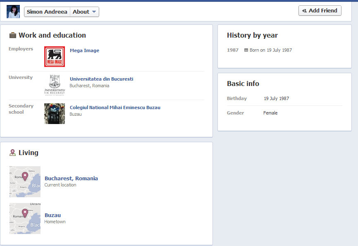Open the Buzau hometown map thumbnail
Screen dimensions: 358x246
(25, 218)
